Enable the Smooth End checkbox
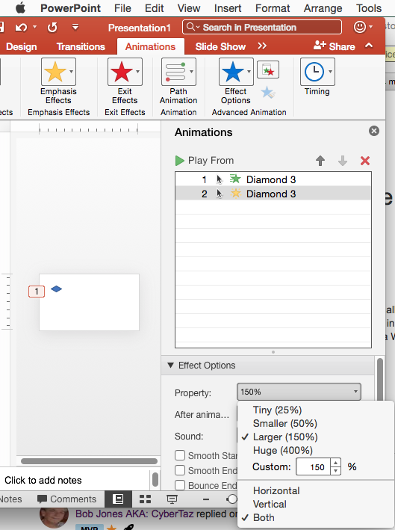The height and width of the screenshot is (530, 395). tap(180, 470)
